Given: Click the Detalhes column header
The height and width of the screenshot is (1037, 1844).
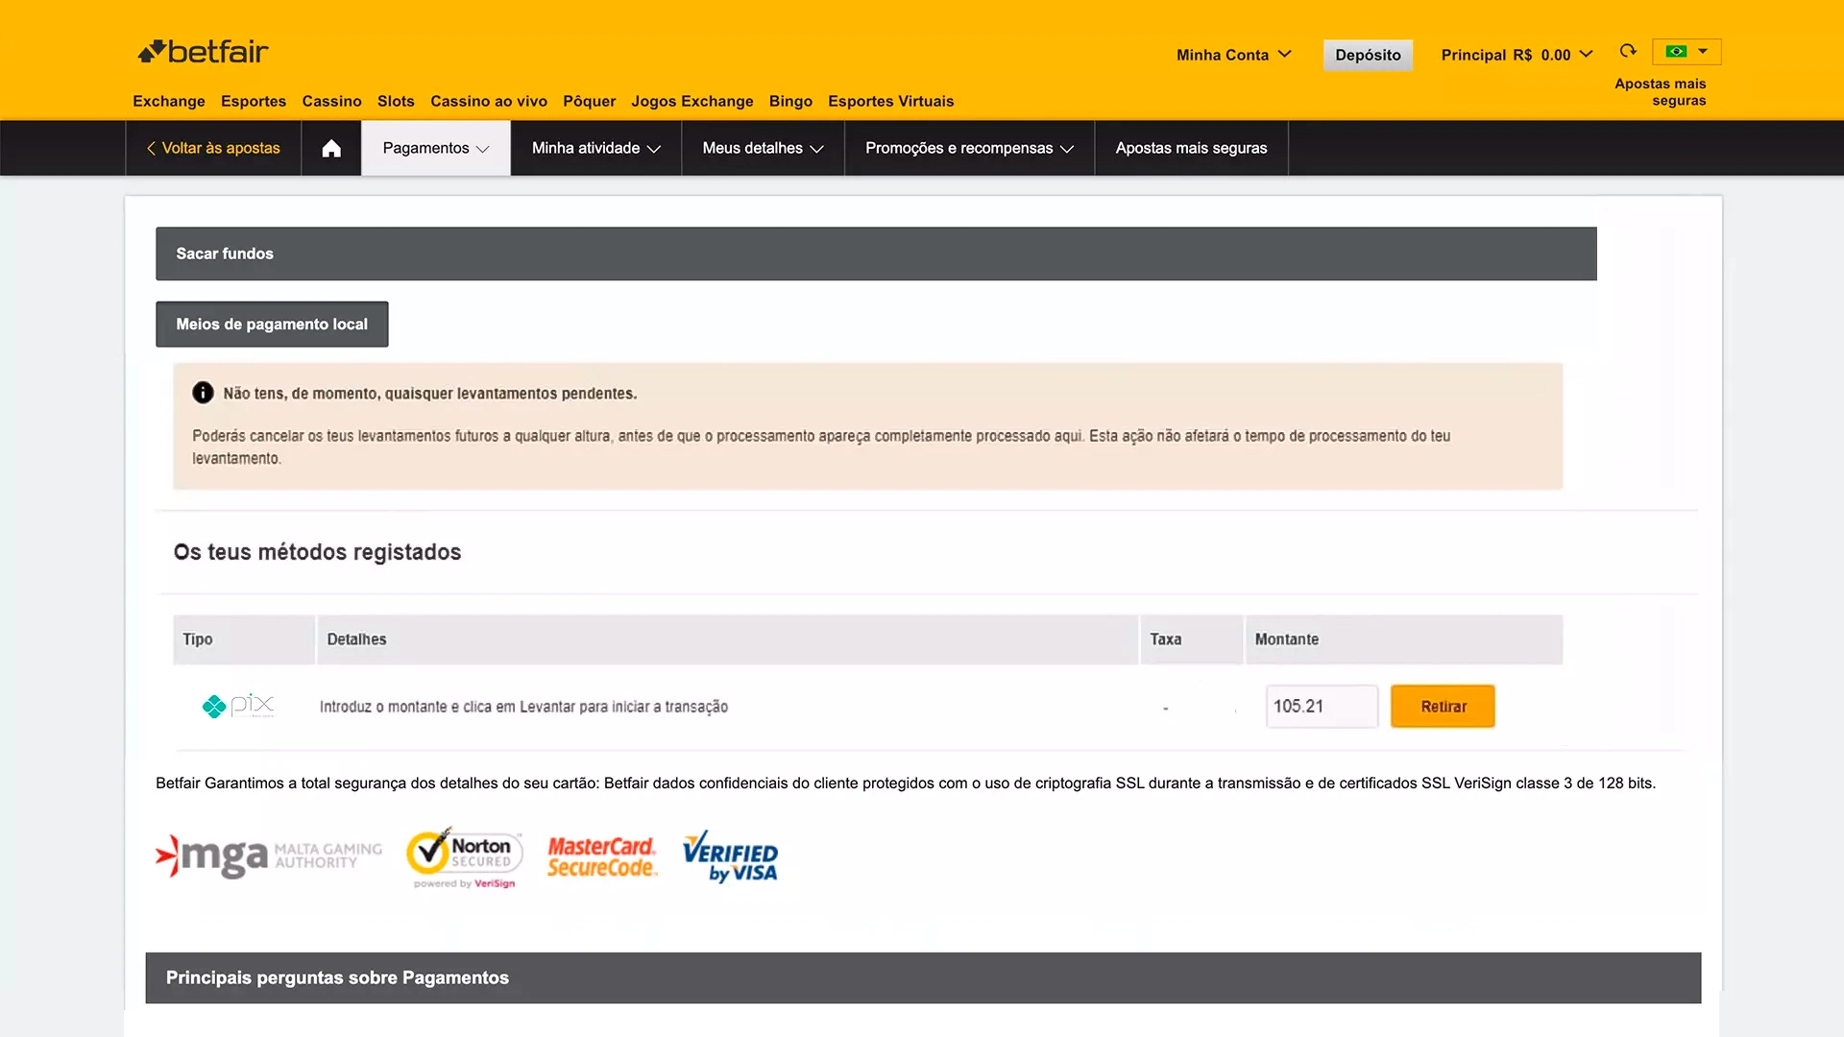Looking at the screenshot, I should 727,639.
